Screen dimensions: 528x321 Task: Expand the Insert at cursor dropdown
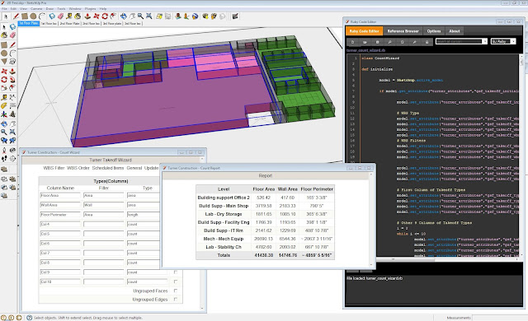click(x=461, y=41)
